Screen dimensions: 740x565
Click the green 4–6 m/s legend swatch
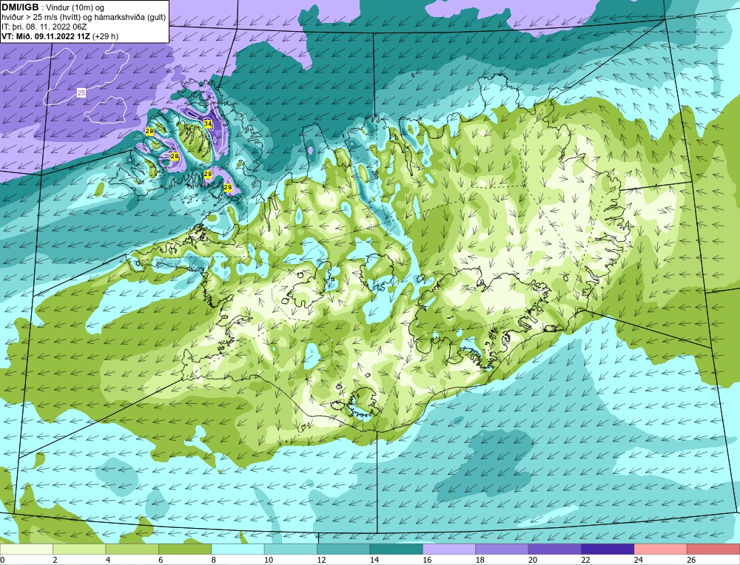click(132, 549)
